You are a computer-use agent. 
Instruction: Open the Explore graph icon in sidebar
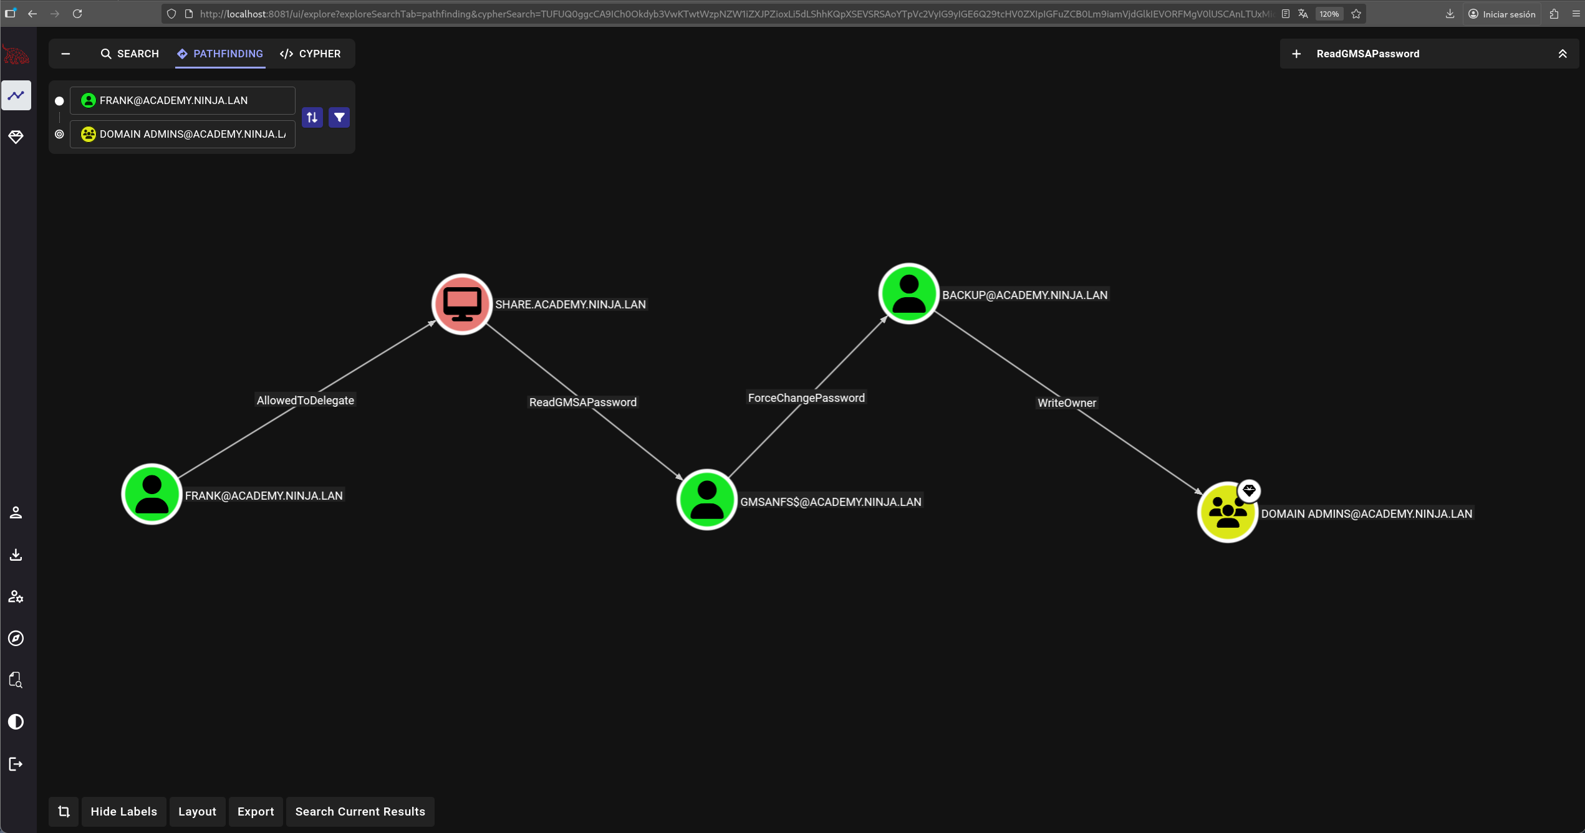click(x=16, y=95)
